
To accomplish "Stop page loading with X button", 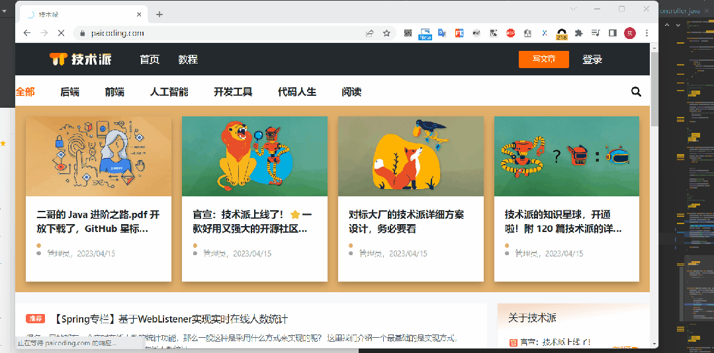I will [x=62, y=33].
